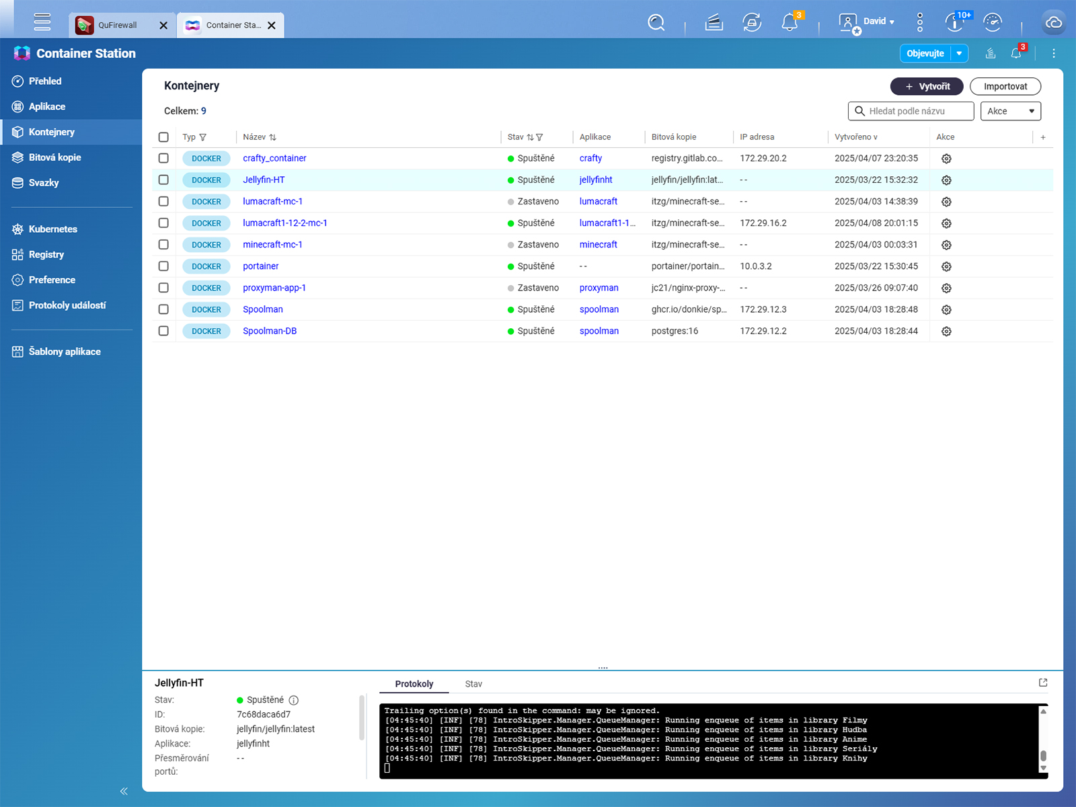Click the Importovat button
Screen dimensions: 1076x807
click(1005, 86)
